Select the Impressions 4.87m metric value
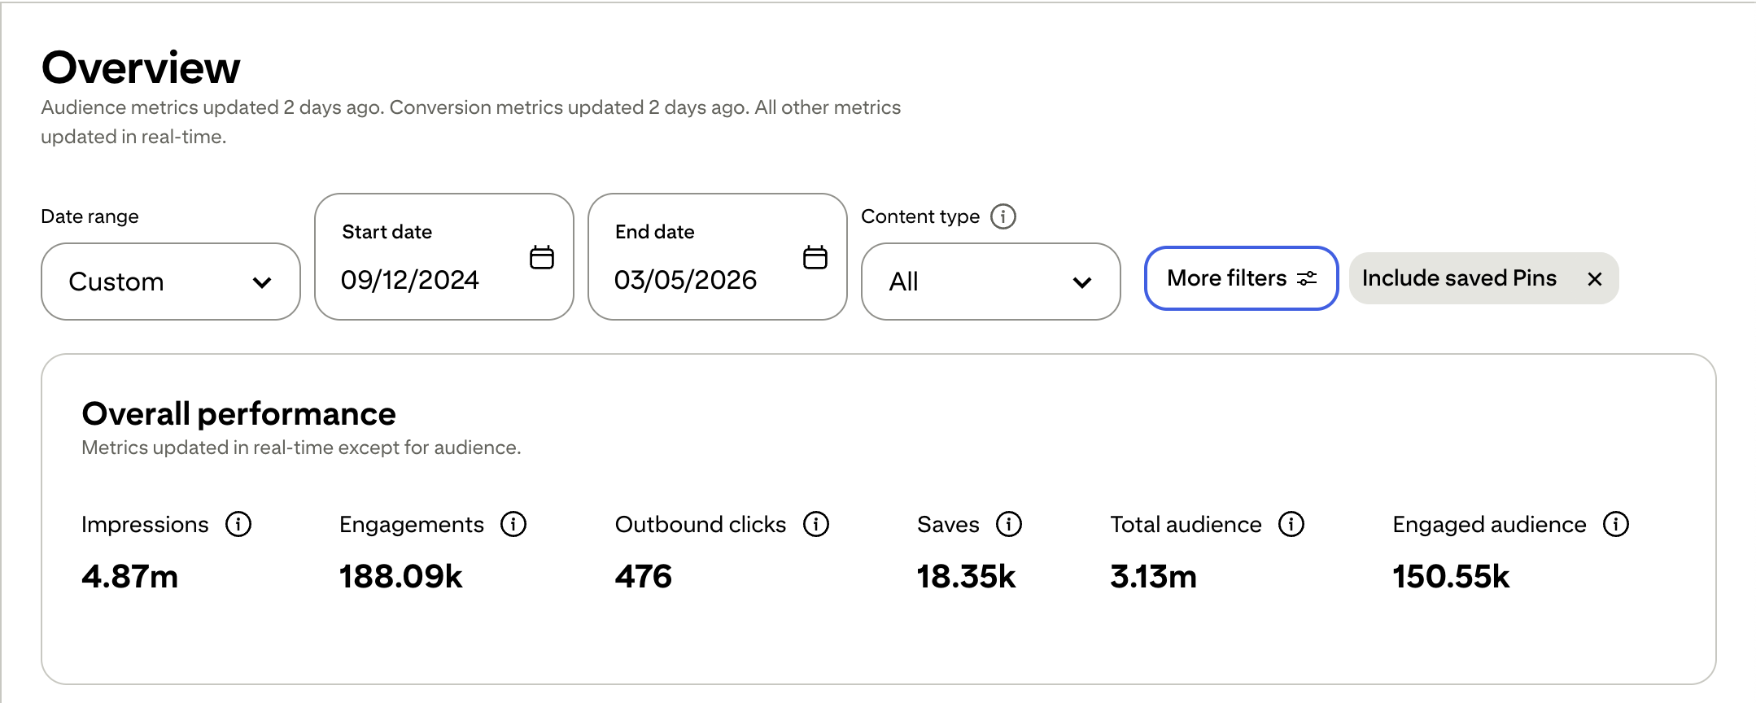 (130, 577)
